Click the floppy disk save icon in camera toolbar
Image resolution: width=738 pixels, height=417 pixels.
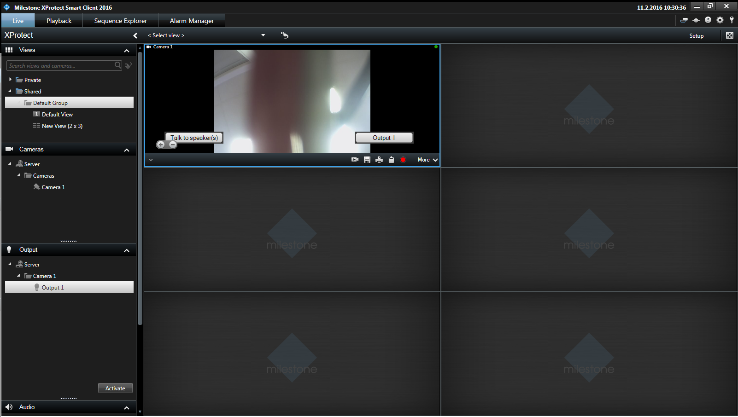click(x=367, y=160)
